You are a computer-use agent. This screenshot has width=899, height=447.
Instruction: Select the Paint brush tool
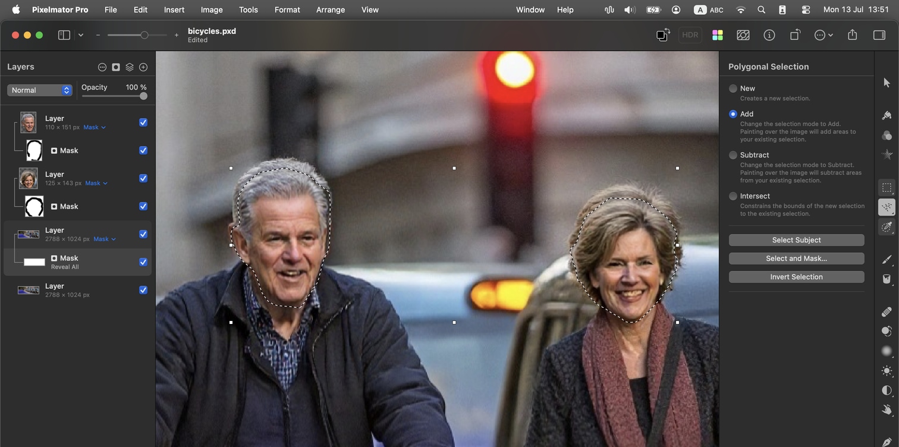tap(887, 259)
